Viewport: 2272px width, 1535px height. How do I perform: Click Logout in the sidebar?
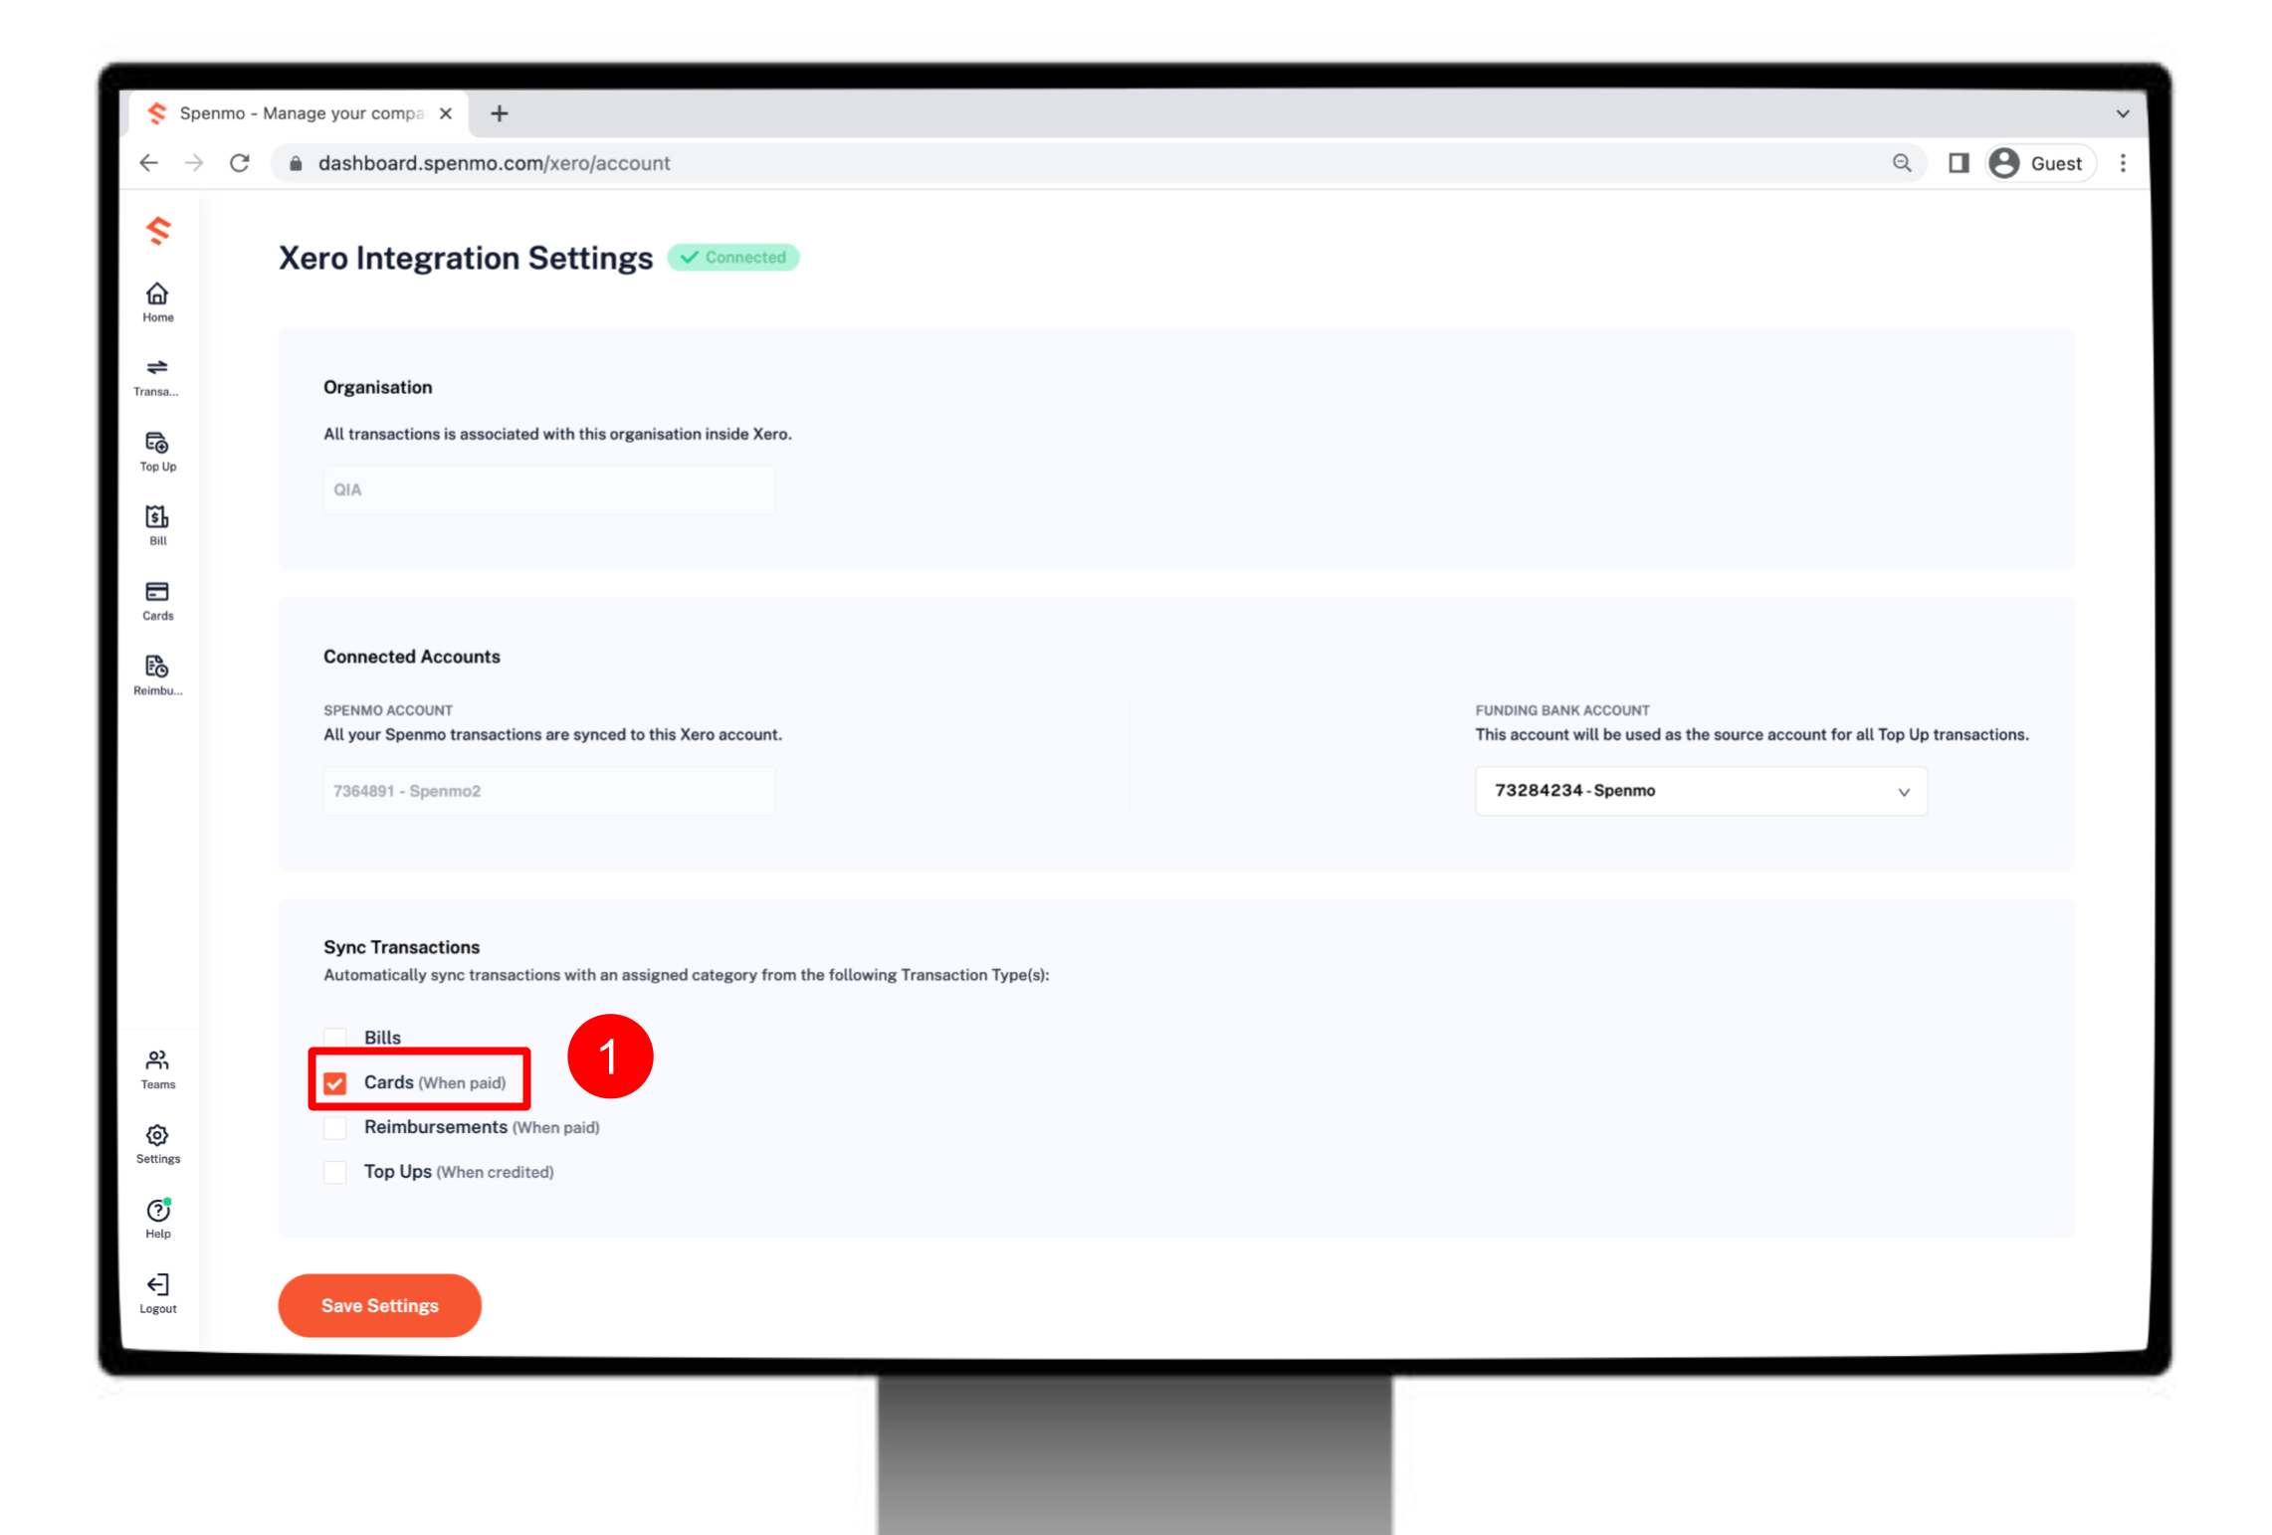pyautogui.click(x=157, y=1293)
